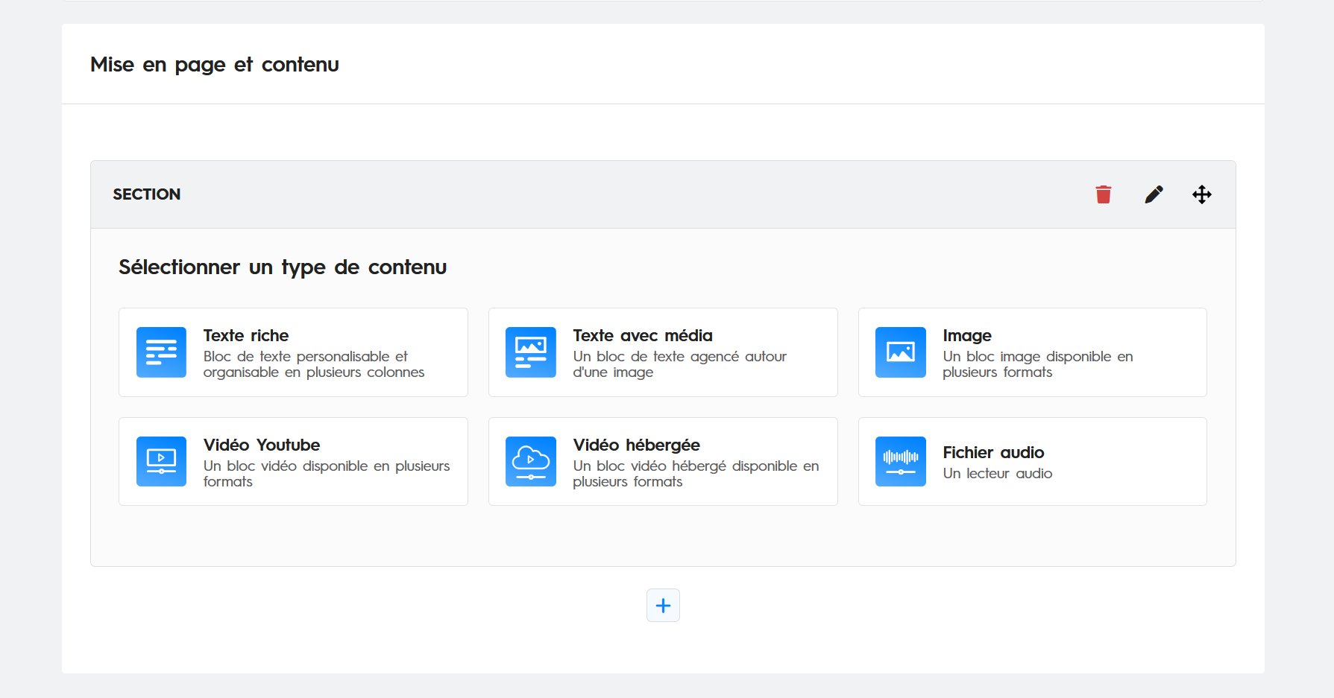Select the Vidéo Youtube title
Viewport: 1334px width, 698px height.
pos(262,445)
